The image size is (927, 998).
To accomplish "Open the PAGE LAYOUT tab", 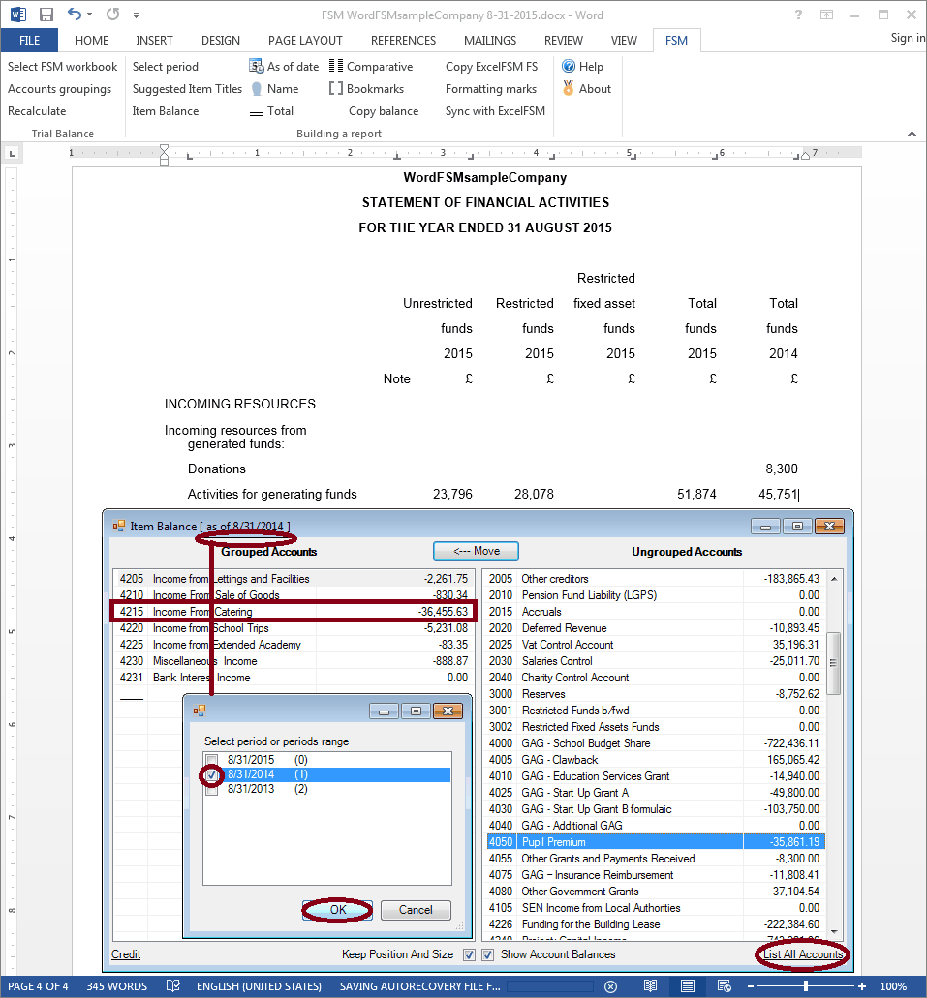I will click(x=305, y=40).
